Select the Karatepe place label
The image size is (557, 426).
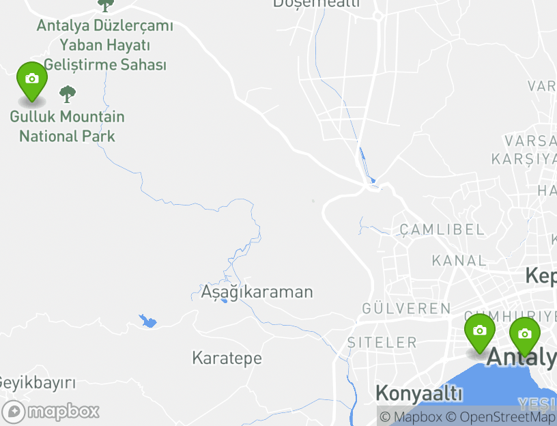227,358
